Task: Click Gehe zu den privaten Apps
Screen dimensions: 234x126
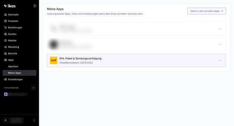Action: pyautogui.click(x=206, y=11)
